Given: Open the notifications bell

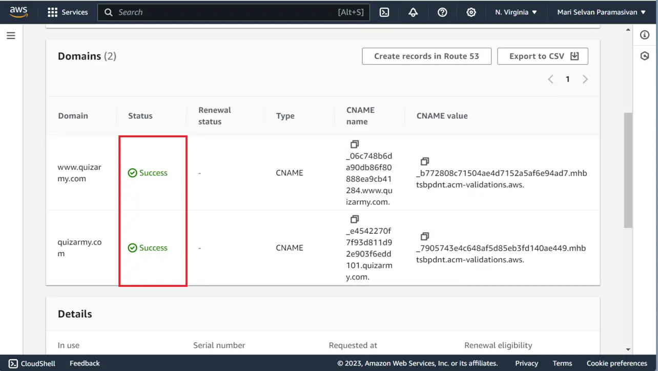Looking at the screenshot, I should coord(413,12).
